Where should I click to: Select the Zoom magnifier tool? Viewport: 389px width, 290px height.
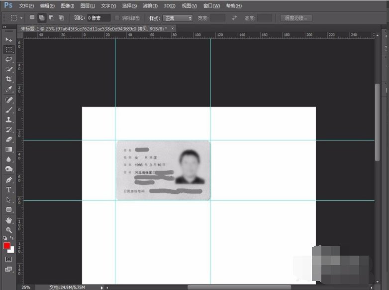pyautogui.click(x=8, y=230)
